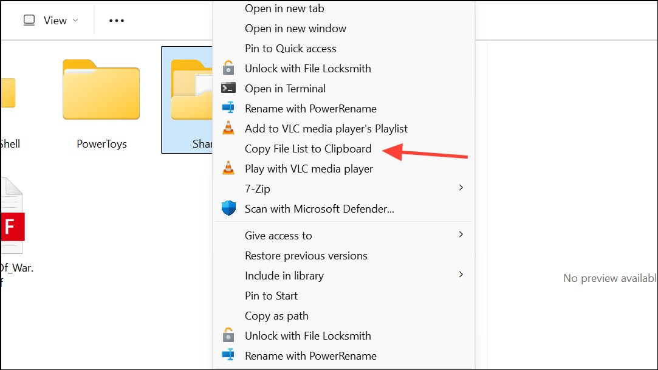Expand the 7-Zip submenu arrow

(x=461, y=188)
